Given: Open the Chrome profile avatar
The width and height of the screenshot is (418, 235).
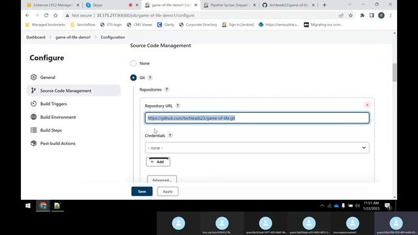Looking at the screenshot, I should pos(381,16).
